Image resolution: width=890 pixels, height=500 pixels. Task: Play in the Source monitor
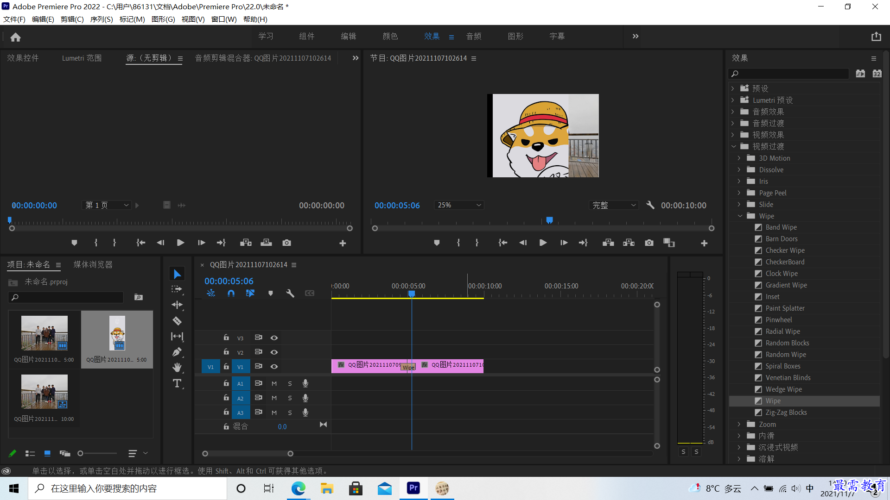pos(181,243)
